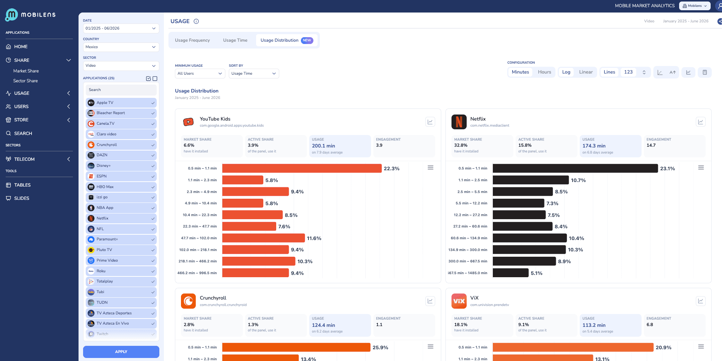The width and height of the screenshot is (722, 361).
Task: Switch to the Usage Time tab
Action: click(x=235, y=40)
